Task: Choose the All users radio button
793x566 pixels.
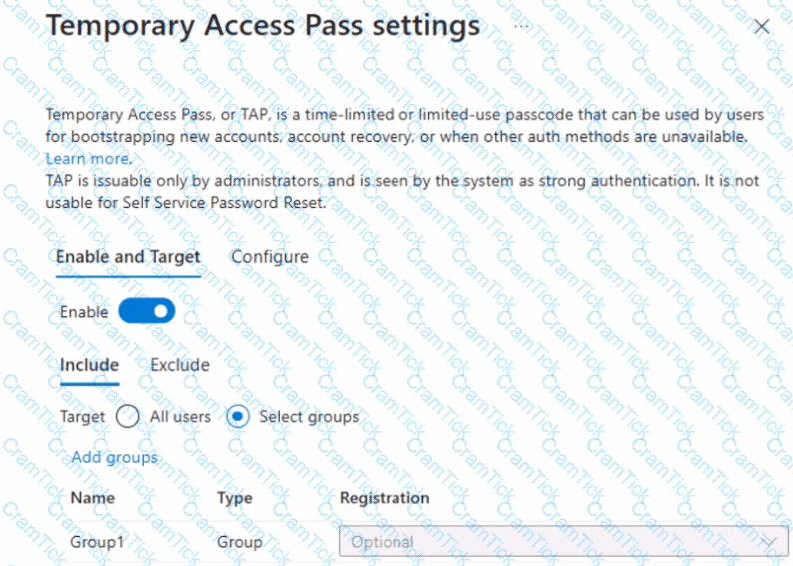Action: coord(127,417)
